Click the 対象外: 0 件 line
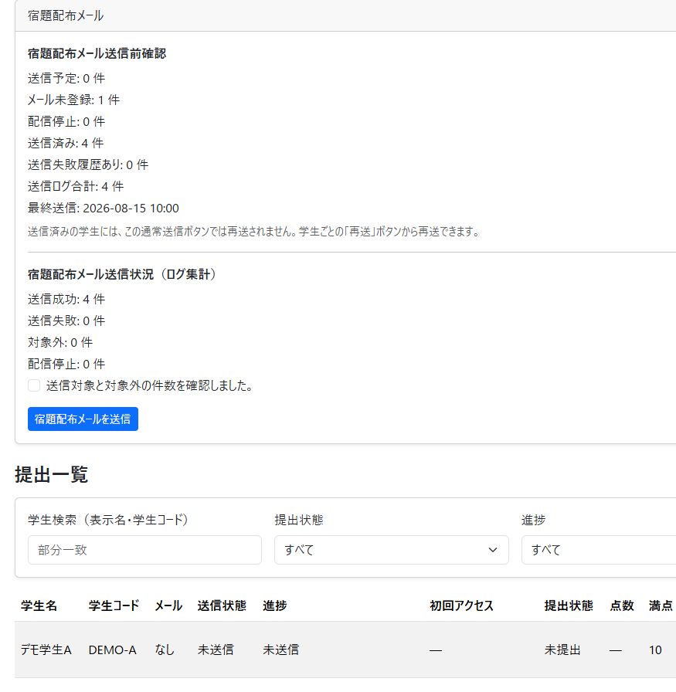 click(60, 342)
